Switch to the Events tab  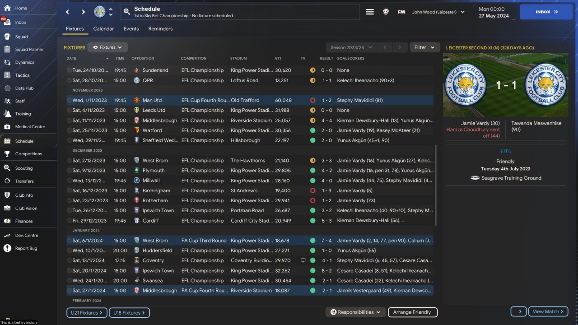131,29
